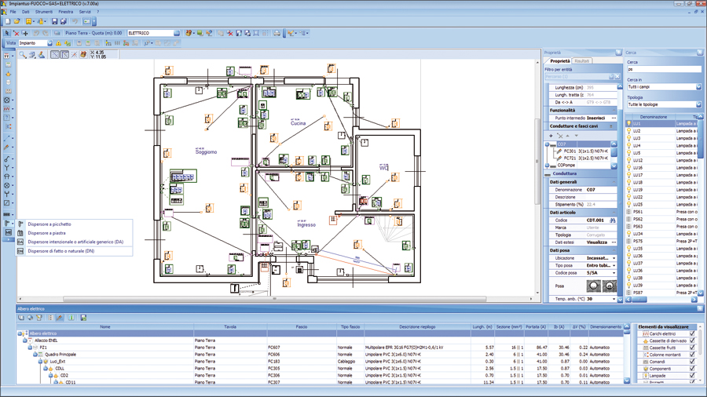Click the zoom magnifier icon above the drawing

23,55
